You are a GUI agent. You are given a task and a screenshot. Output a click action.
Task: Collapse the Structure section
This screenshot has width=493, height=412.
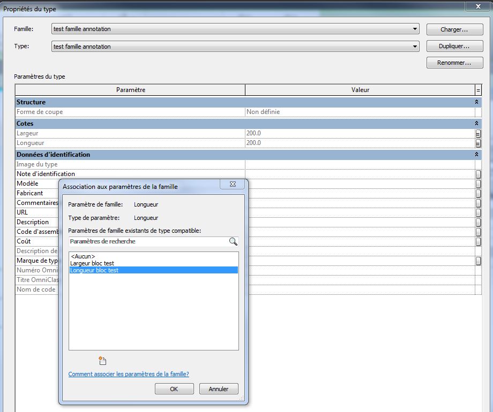476,102
